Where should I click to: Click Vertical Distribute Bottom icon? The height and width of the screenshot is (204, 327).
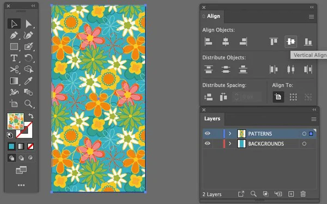click(x=243, y=69)
